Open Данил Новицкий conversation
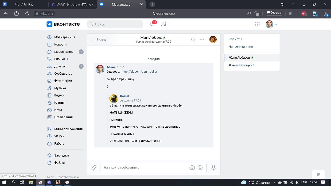Viewport: 331px width, 186px height. tap(241, 65)
